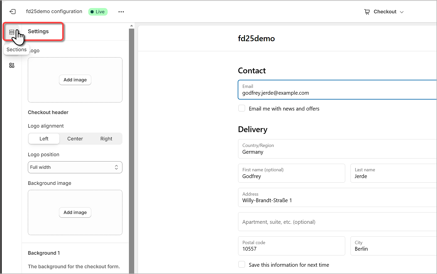Screen dimensions: 437x274
Task: Click the Sections sidebar icon
Action: (x=12, y=32)
